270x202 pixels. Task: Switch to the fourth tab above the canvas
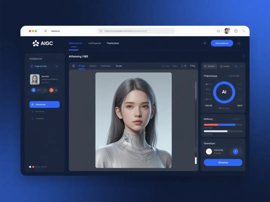pyautogui.click(x=118, y=66)
